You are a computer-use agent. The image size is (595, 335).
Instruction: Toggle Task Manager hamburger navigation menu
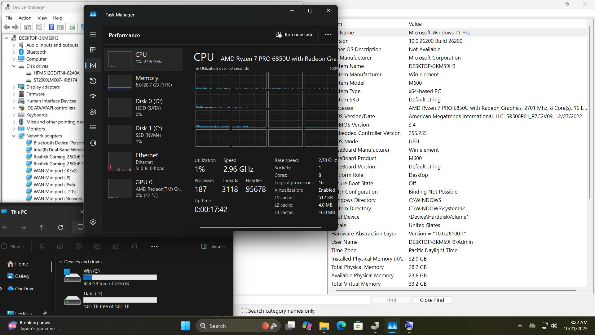(93, 34)
